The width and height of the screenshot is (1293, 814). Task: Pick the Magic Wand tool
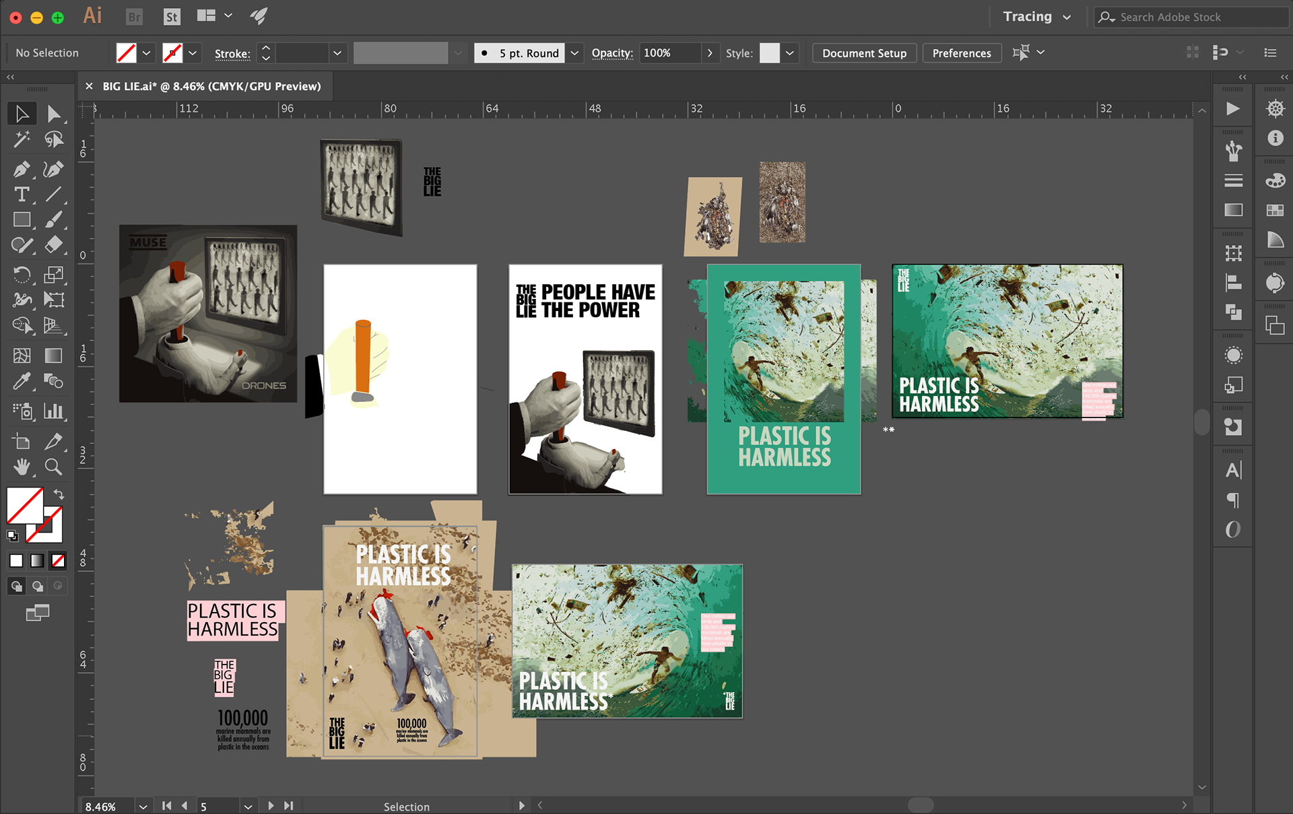pos(22,139)
